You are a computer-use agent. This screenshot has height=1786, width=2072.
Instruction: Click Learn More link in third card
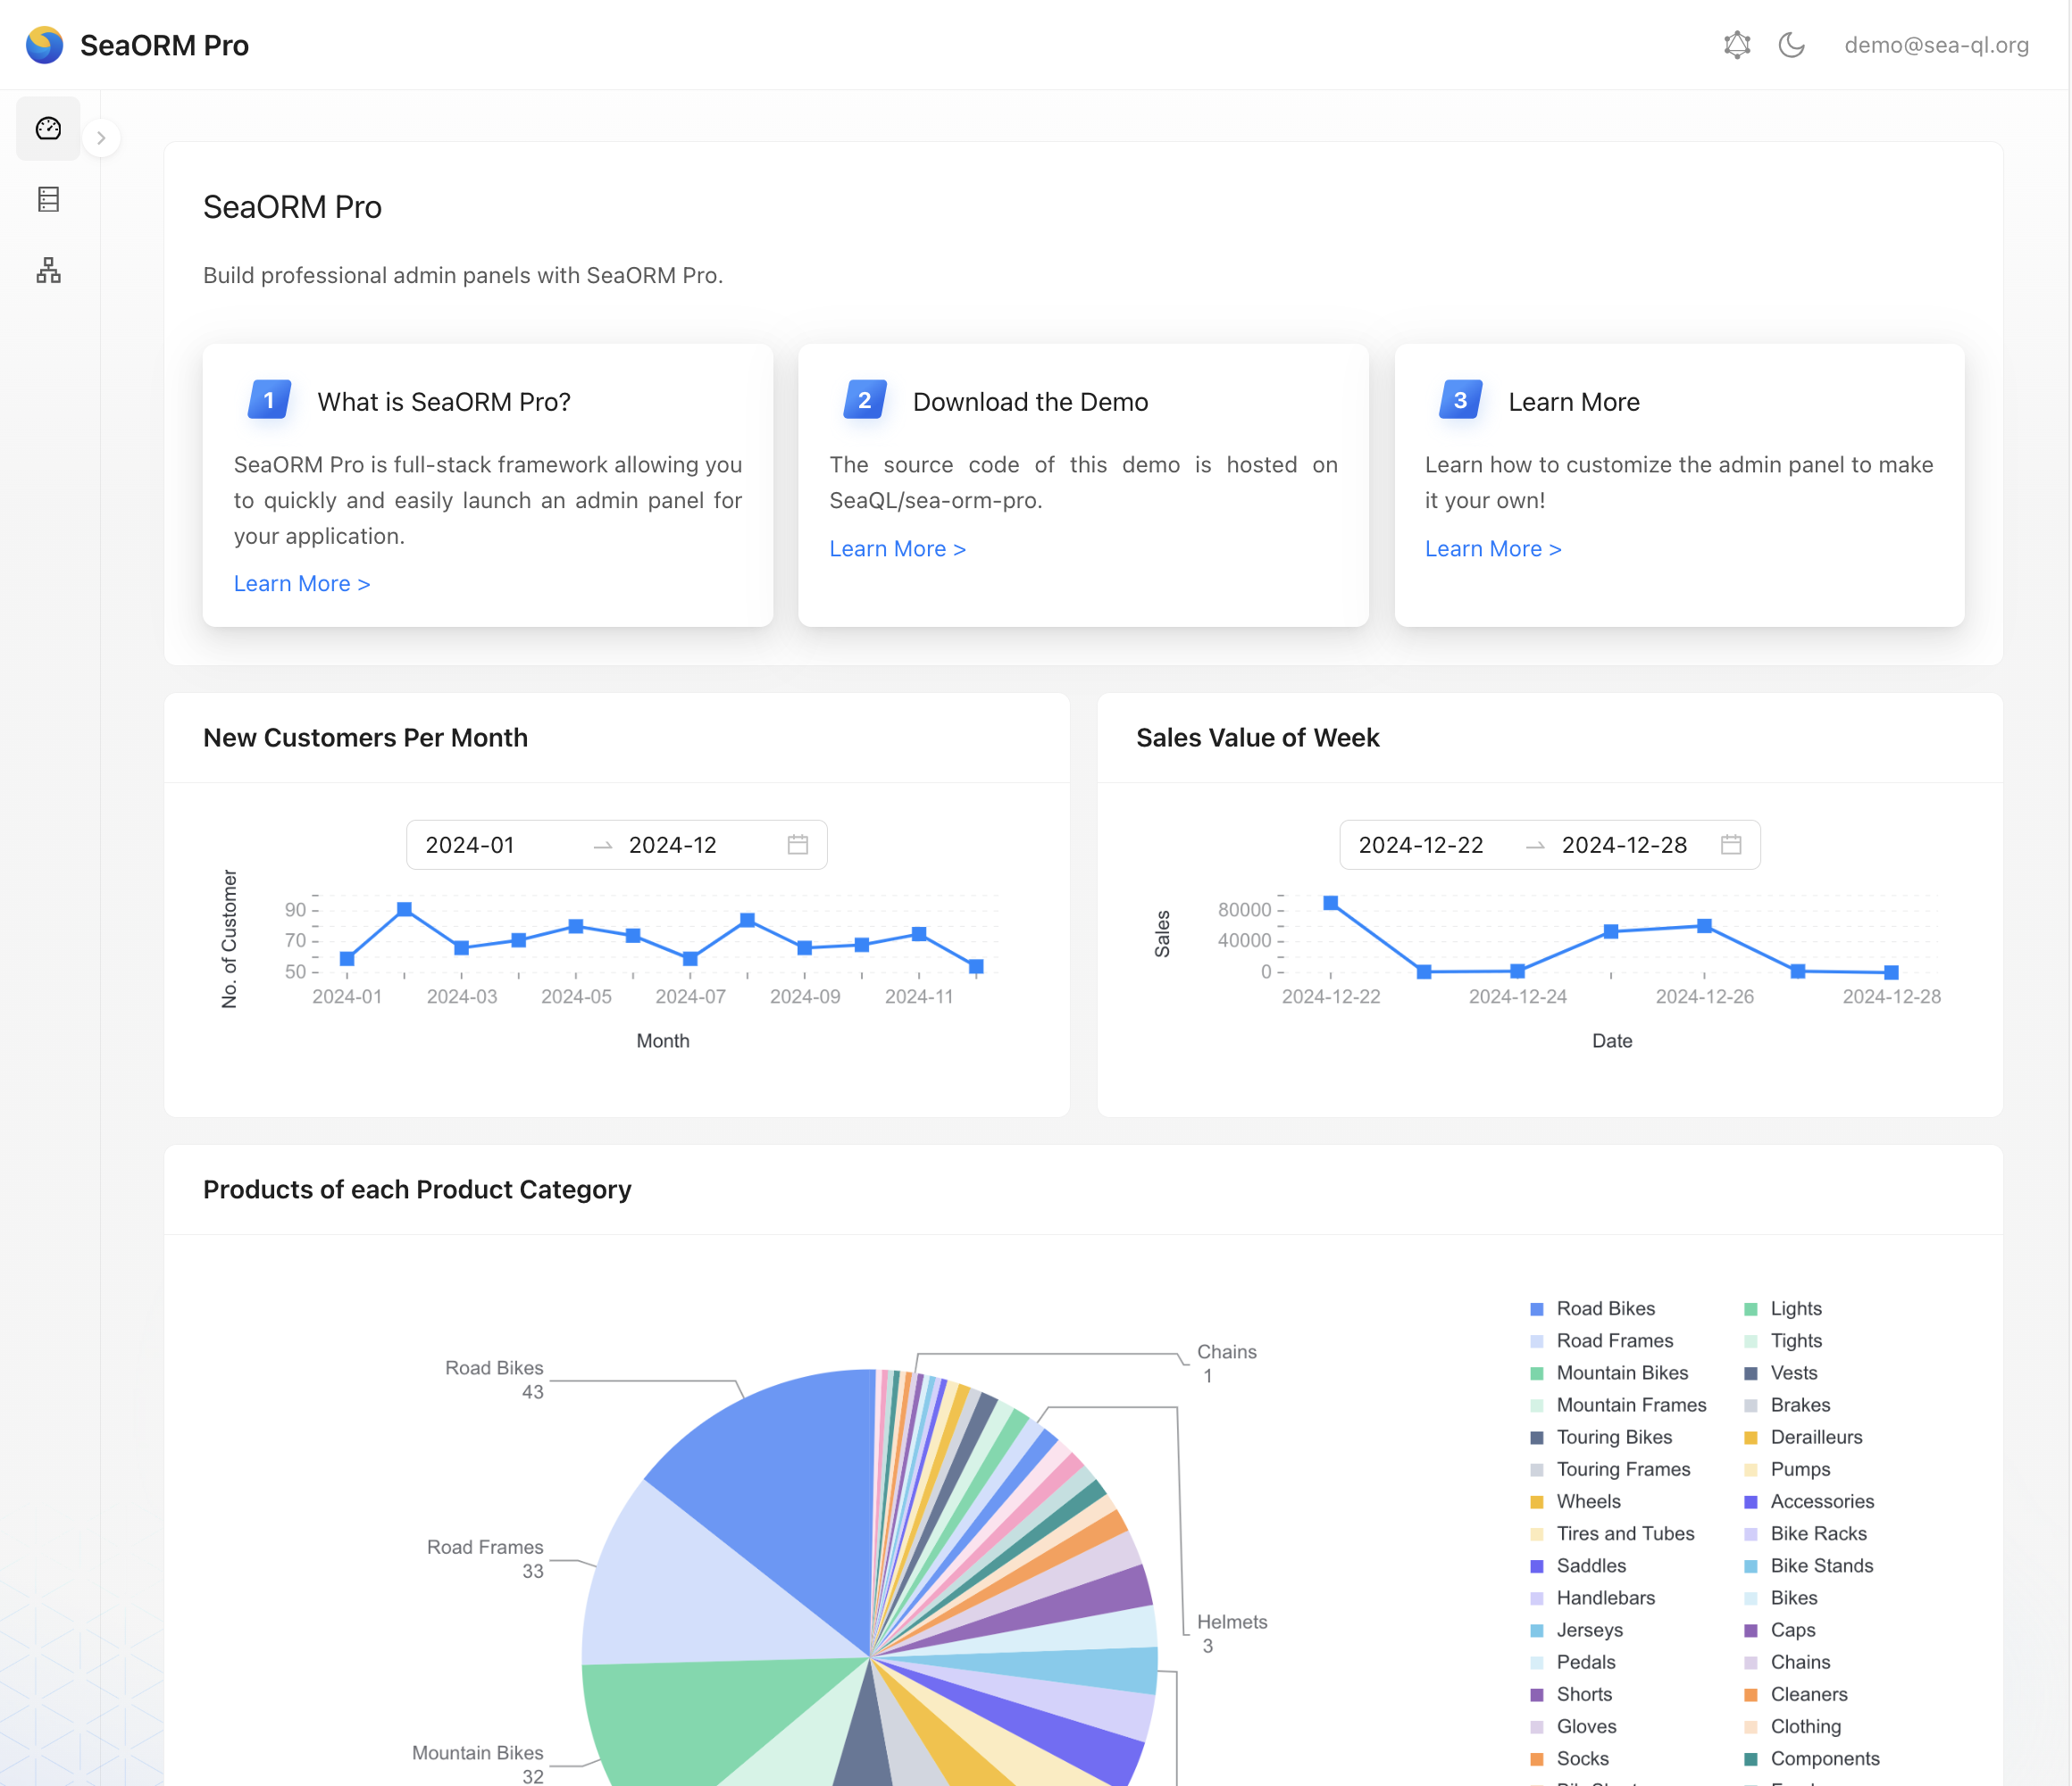point(1492,549)
